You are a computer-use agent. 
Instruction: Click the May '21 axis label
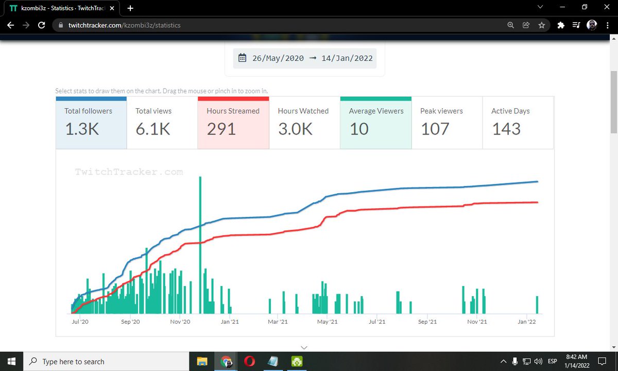tap(327, 322)
